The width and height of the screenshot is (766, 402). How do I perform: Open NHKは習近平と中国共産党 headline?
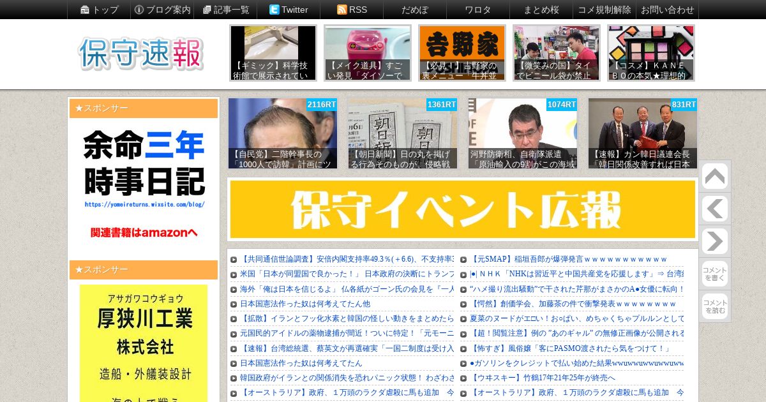pyautogui.click(x=577, y=274)
